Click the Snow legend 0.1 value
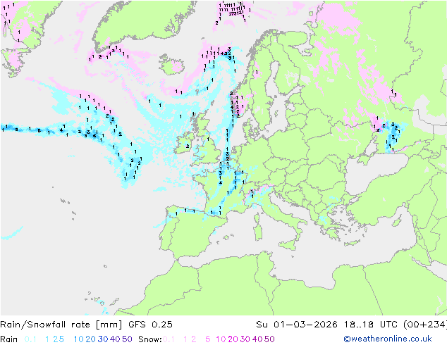Viewport: 447px width, 345px height. 169,339
